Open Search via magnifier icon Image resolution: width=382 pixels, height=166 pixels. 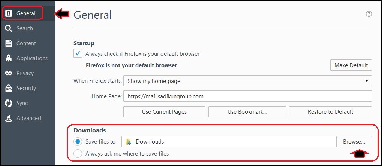tap(9, 28)
